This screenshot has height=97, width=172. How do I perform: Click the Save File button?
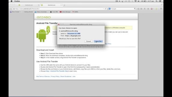[x=98, y=41]
